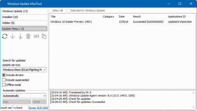The width and height of the screenshot is (197, 111).
Task: Click the download updates arrow icon
Action: click(x=13, y=36)
